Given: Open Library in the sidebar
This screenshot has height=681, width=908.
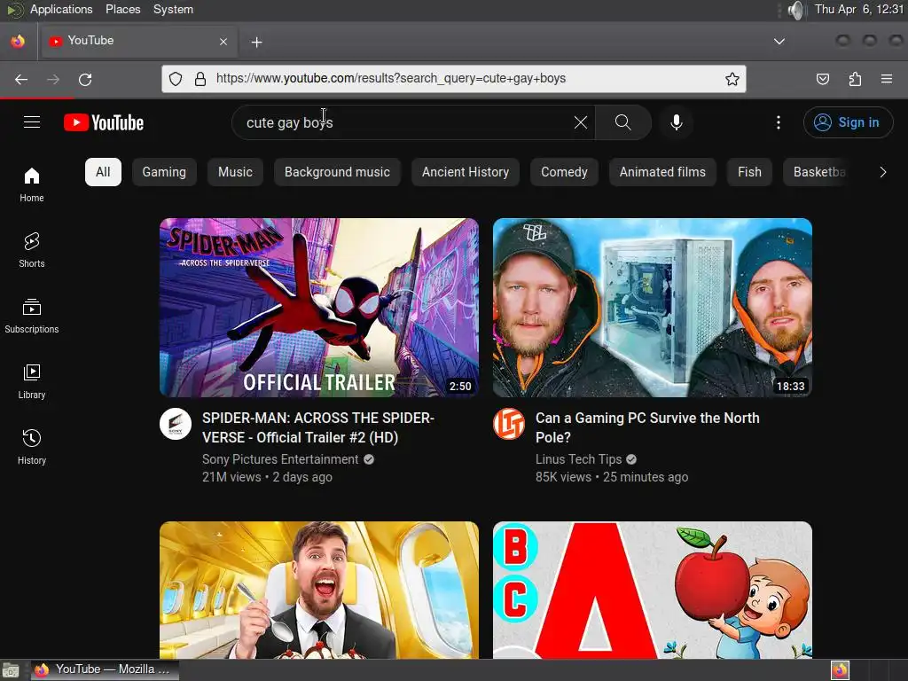Looking at the screenshot, I should click(32, 381).
